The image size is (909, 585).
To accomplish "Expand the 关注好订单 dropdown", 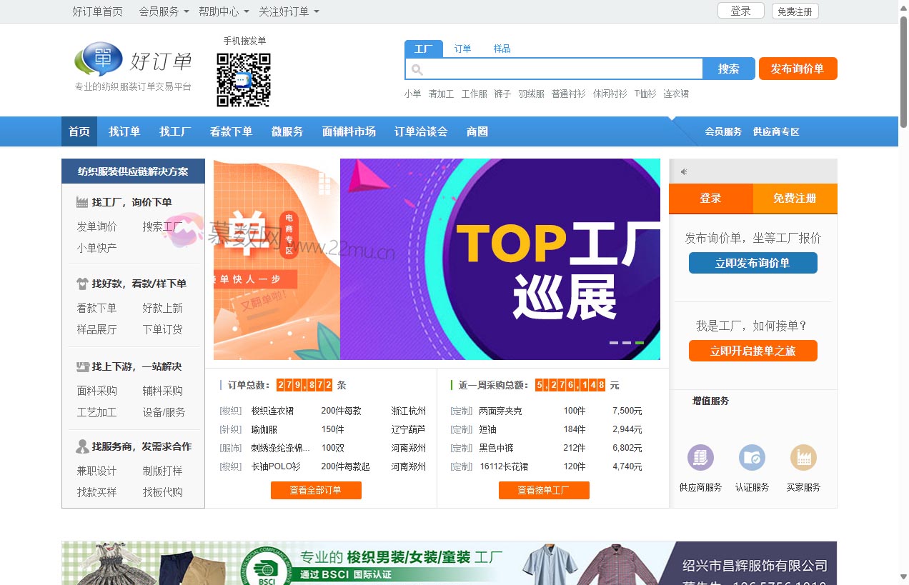I will pyautogui.click(x=286, y=11).
